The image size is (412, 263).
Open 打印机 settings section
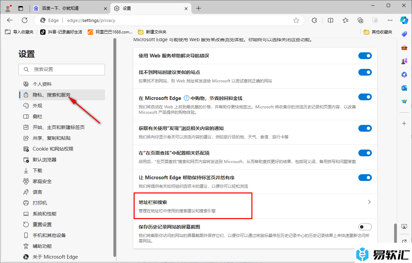(x=62, y=203)
